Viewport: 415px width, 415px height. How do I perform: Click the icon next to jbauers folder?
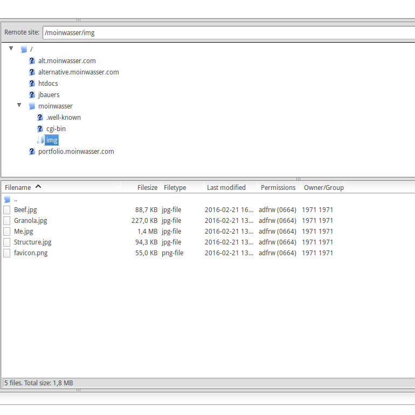[32, 95]
